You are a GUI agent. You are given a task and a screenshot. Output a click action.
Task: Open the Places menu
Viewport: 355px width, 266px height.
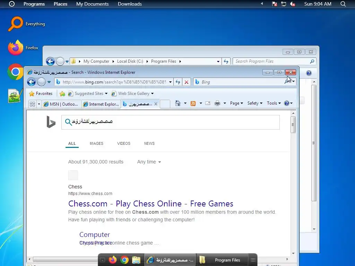[60, 4]
